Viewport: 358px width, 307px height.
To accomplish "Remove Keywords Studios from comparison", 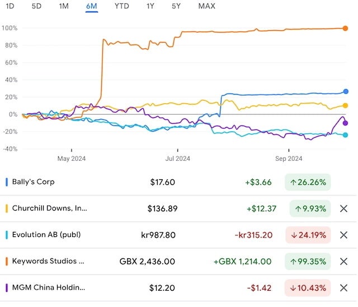I will point(343,261).
